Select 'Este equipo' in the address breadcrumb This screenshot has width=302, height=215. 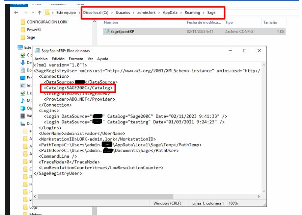pyautogui.click(x=66, y=13)
